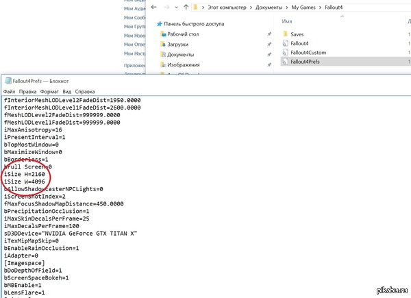This screenshot has width=411, height=298.
Task: Sort files by the Имя column header
Action: [x=288, y=21]
